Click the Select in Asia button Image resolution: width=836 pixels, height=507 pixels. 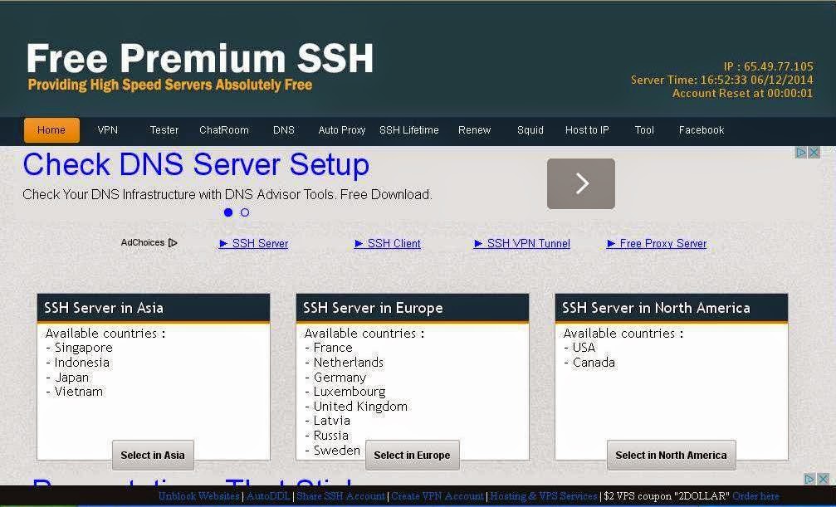[x=153, y=456]
